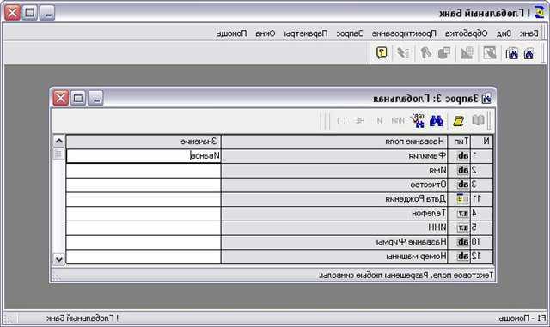Open the Обработка menu

point(466,33)
